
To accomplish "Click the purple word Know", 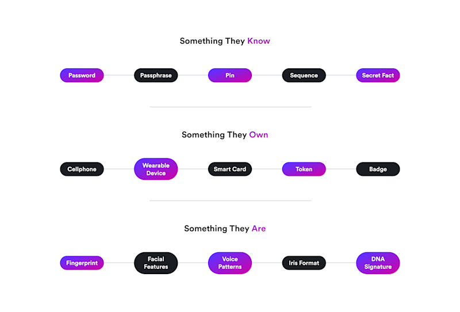I will coord(258,41).
